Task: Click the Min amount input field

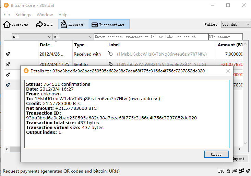Action: point(225,37)
